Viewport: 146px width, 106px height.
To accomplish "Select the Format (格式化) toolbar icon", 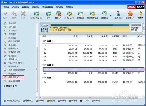I will click(69, 14).
